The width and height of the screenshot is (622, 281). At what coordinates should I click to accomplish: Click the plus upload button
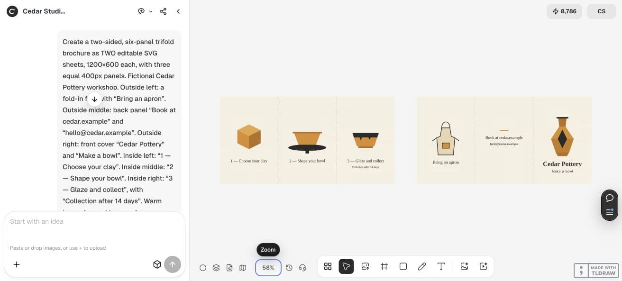[x=17, y=264]
